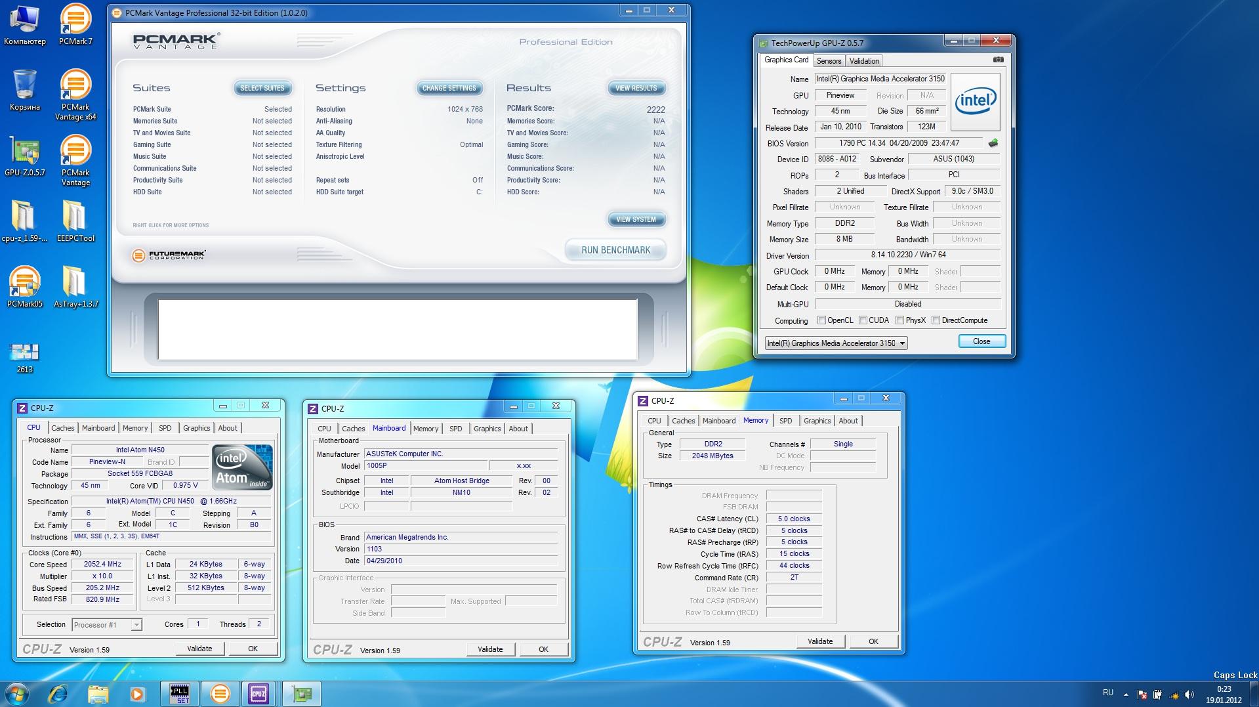Click the CHANGE SETTINGS button
The image size is (1259, 707).
[449, 88]
